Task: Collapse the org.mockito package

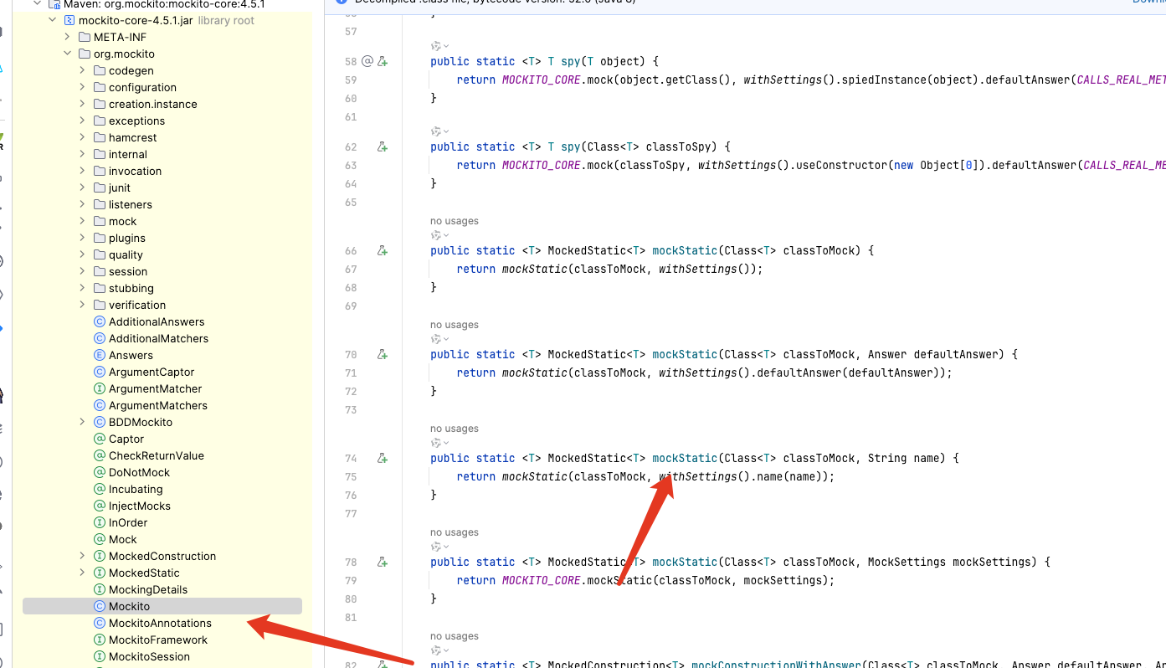Action: pyautogui.click(x=67, y=54)
